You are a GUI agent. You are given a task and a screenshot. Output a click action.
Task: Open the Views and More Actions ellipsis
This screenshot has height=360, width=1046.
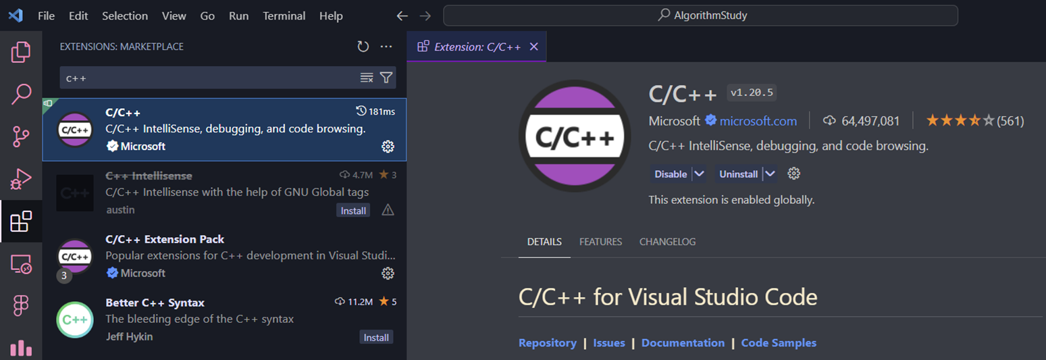pyautogui.click(x=386, y=47)
